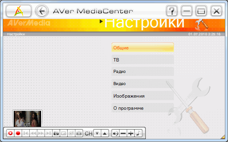
Task: Click the window resize grip corner
Action: [223, 136]
